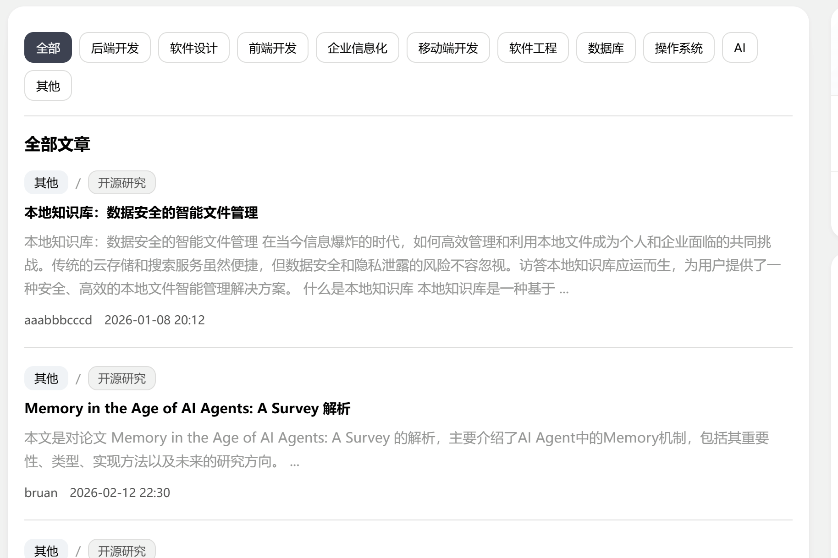Open the 操作系统 category
838x558 pixels.
[x=679, y=48]
